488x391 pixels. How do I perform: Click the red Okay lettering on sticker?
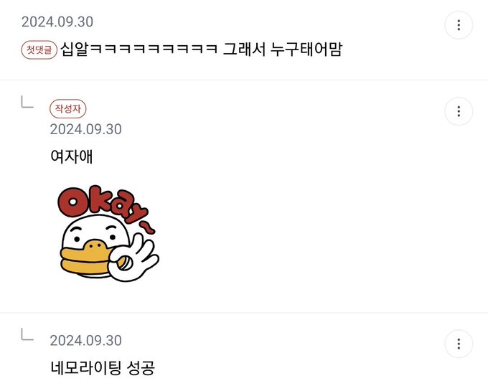point(103,205)
